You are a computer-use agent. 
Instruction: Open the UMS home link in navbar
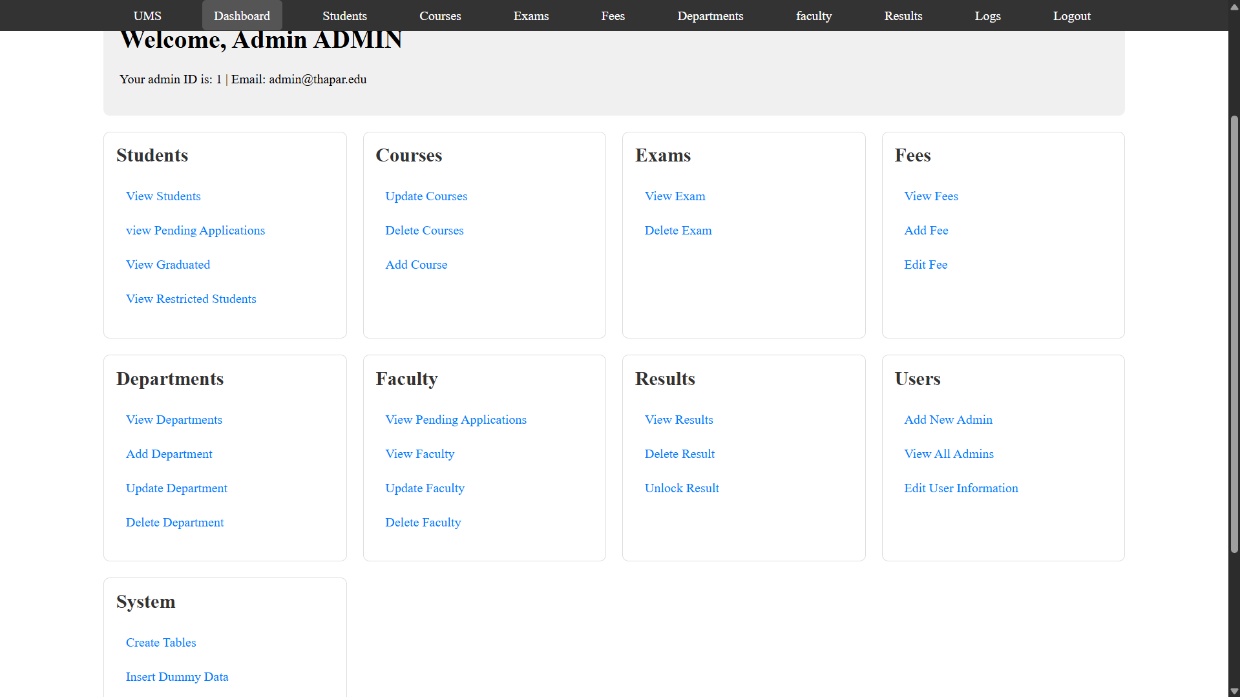[x=147, y=16]
